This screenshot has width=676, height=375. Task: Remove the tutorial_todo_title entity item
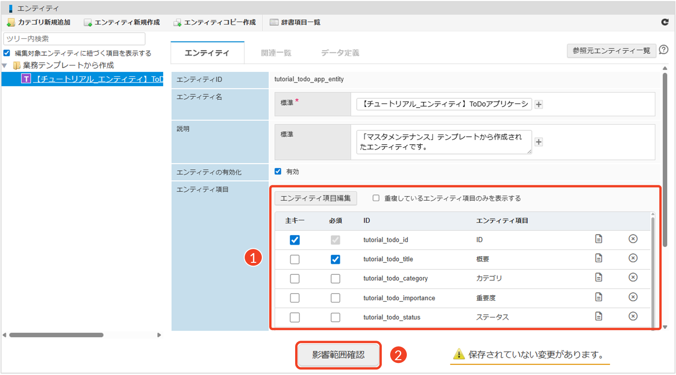click(633, 258)
